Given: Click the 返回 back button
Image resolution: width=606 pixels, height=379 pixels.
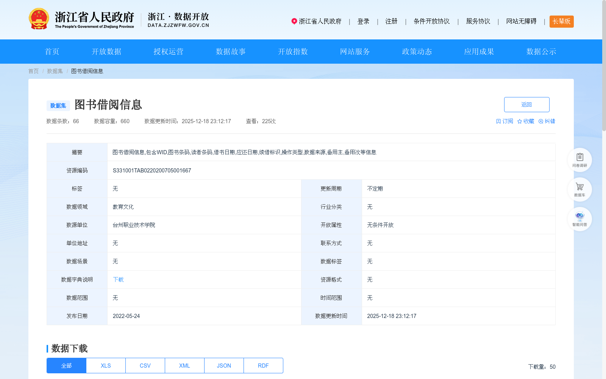Looking at the screenshot, I should (x=527, y=105).
